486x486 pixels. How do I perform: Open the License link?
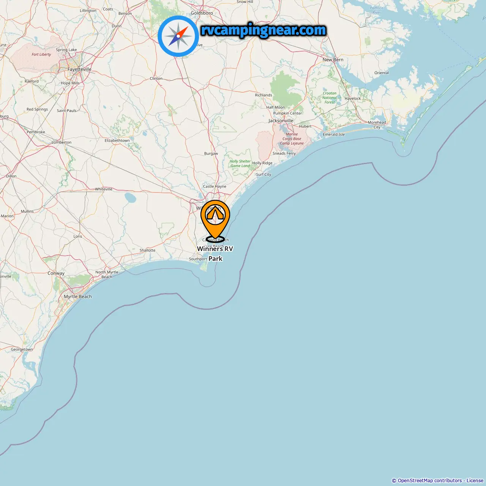pyautogui.click(x=475, y=481)
